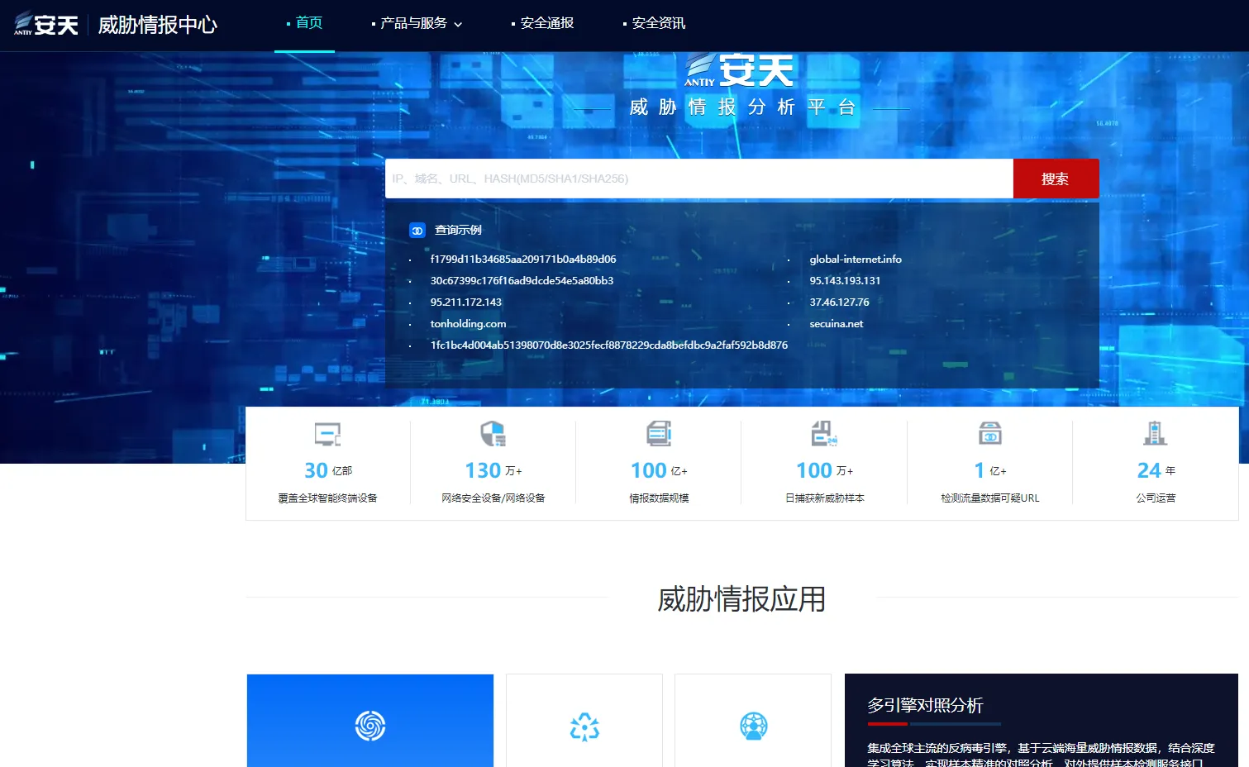The width and height of the screenshot is (1249, 767).
Task: Select example domain secuina.net
Action: click(x=836, y=324)
